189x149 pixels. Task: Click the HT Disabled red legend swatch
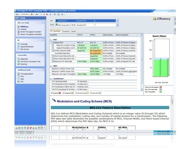point(60,93)
